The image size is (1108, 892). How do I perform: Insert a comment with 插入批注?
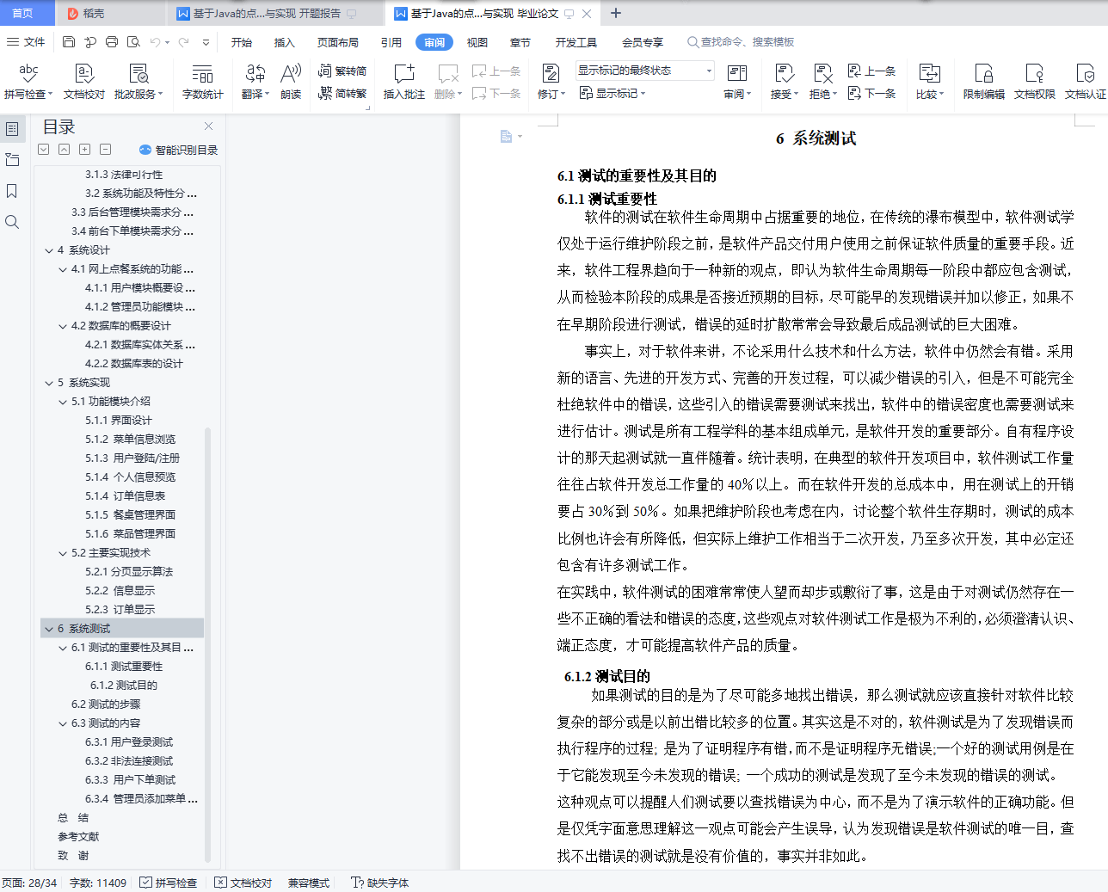click(x=403, y=82)
